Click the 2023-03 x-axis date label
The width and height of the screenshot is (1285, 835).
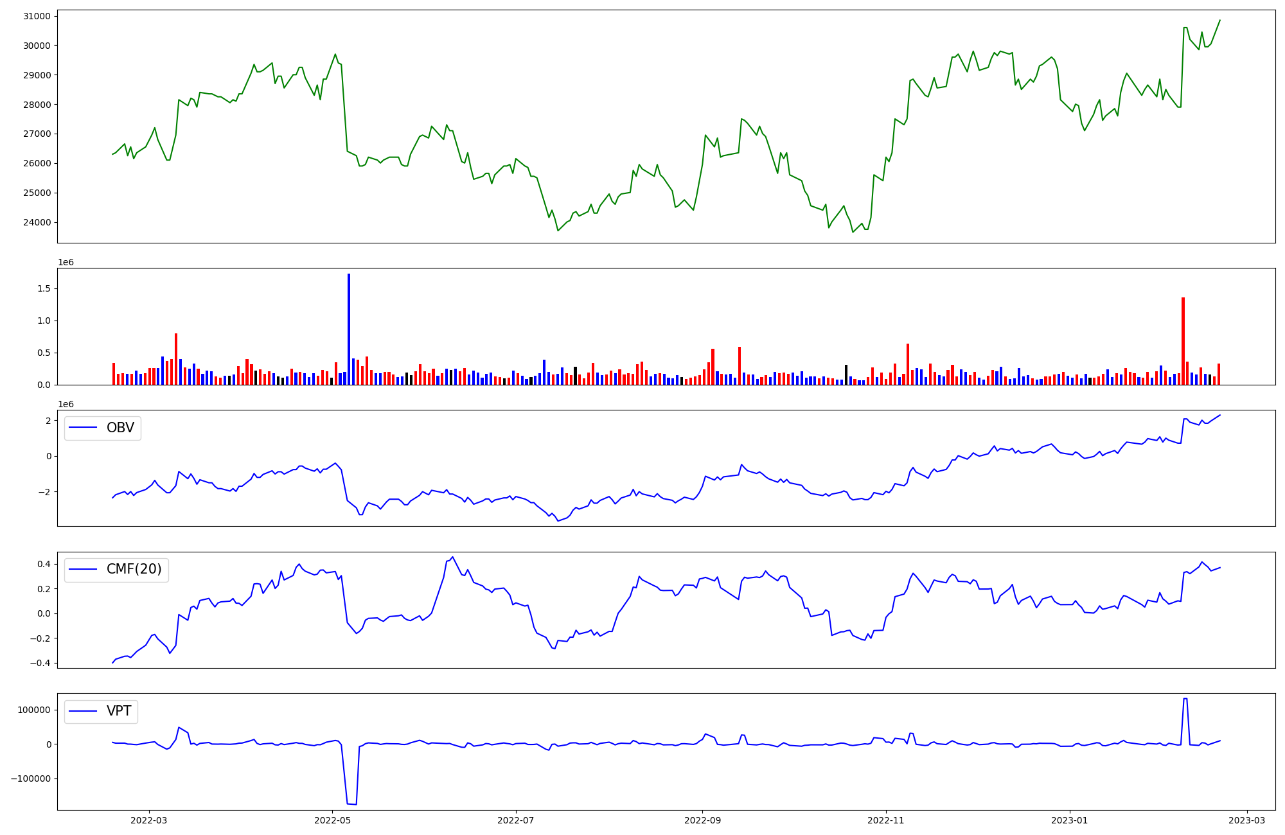tap(1247, 820)
